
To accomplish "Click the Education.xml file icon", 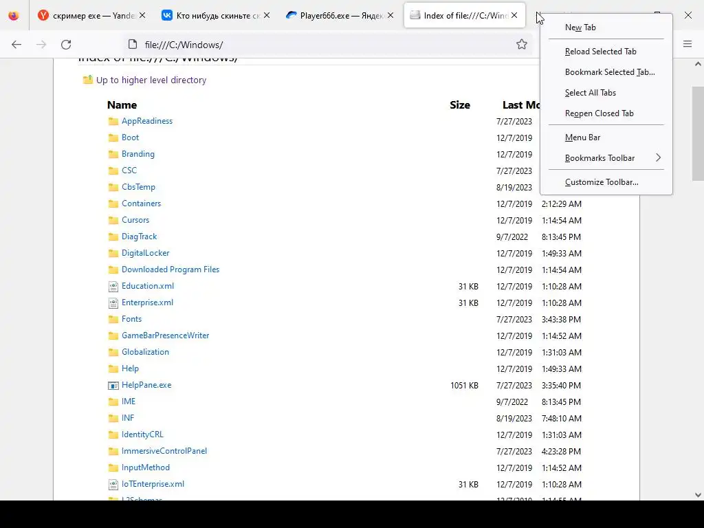I will pyautogui.click(x=113, y=287).
